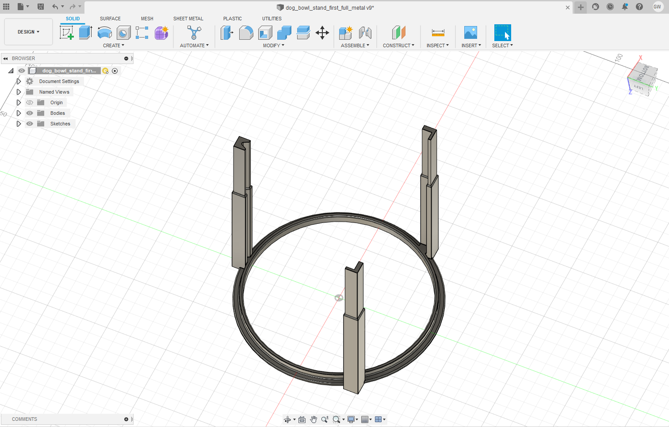Start a new sketch with Create Sketch

click(x=67, y=33)
